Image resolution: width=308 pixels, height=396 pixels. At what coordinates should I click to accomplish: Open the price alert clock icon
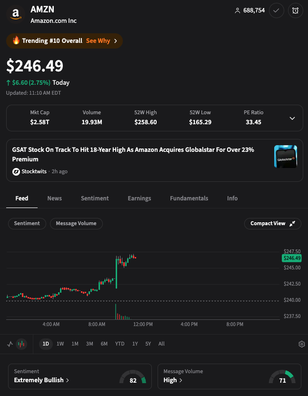click(x=295, y=10)
